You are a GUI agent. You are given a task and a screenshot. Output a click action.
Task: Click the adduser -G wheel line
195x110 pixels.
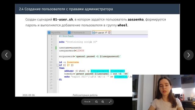94,71
